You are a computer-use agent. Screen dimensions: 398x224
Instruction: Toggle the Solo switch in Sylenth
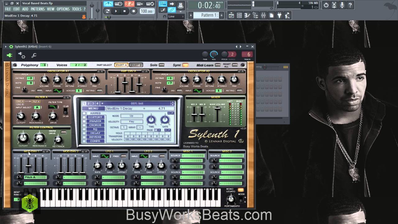click(162, 65)
